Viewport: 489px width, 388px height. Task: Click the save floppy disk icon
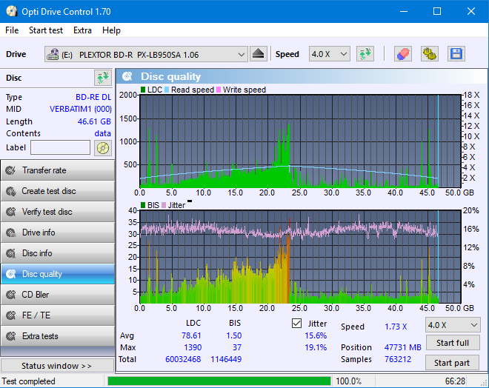(456, 54)
